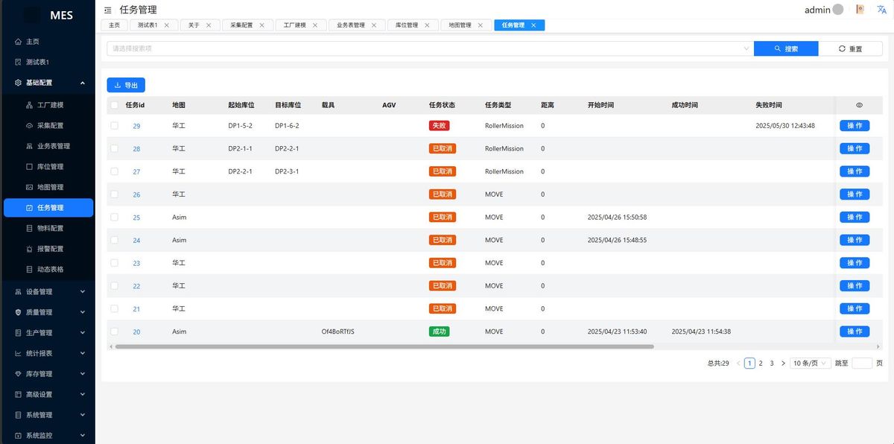The image size is (894, 444).
Task: Open 物料配置 in the sidebar
Action: (x=48, y=228)
